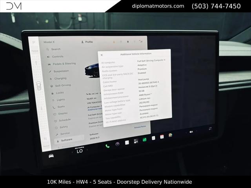Tap the muted volume speaker icon
The image size is (251, 188).
[x=191, y=132]
